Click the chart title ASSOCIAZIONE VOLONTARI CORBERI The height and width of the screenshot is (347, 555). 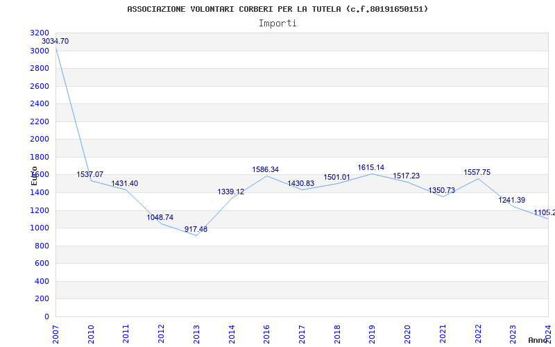point(277,9)
